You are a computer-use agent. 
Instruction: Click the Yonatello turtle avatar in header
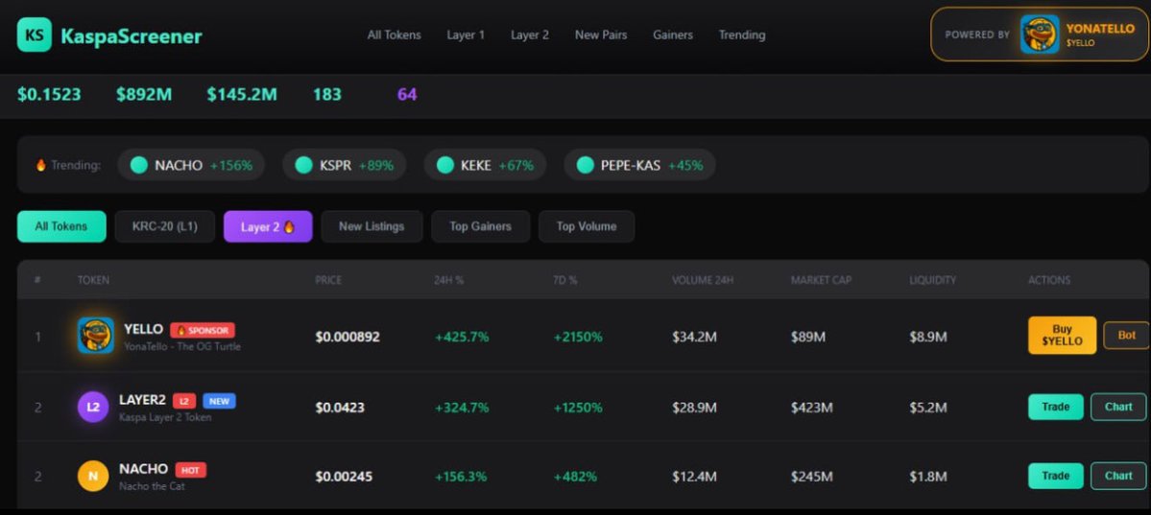point(1040,34)
